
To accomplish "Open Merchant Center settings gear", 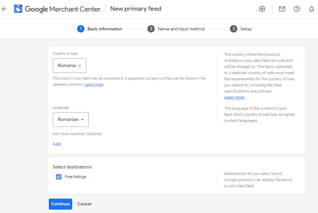I will (262, 9).
